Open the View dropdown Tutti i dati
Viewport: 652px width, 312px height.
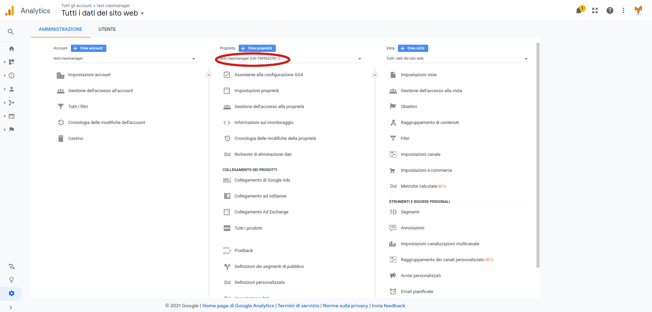(x=457, y=59)
